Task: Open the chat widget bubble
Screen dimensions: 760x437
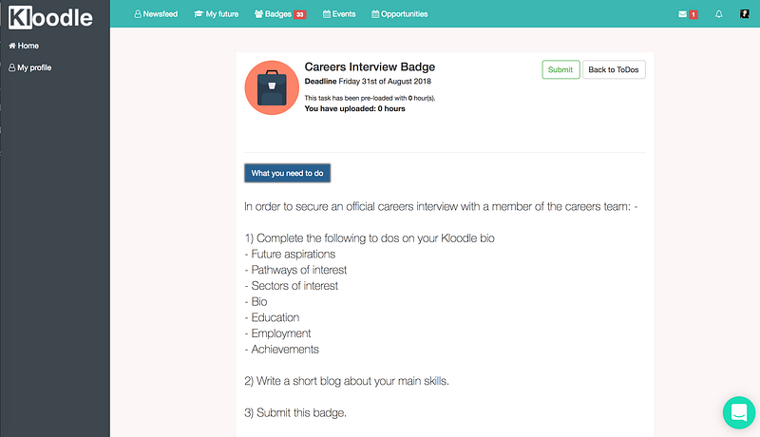Action: 738,412
